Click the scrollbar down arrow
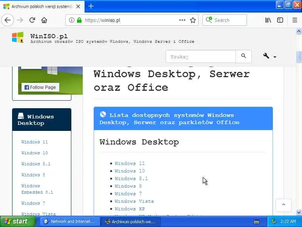The height and width of the screenshot is (227, 302). 299,212
